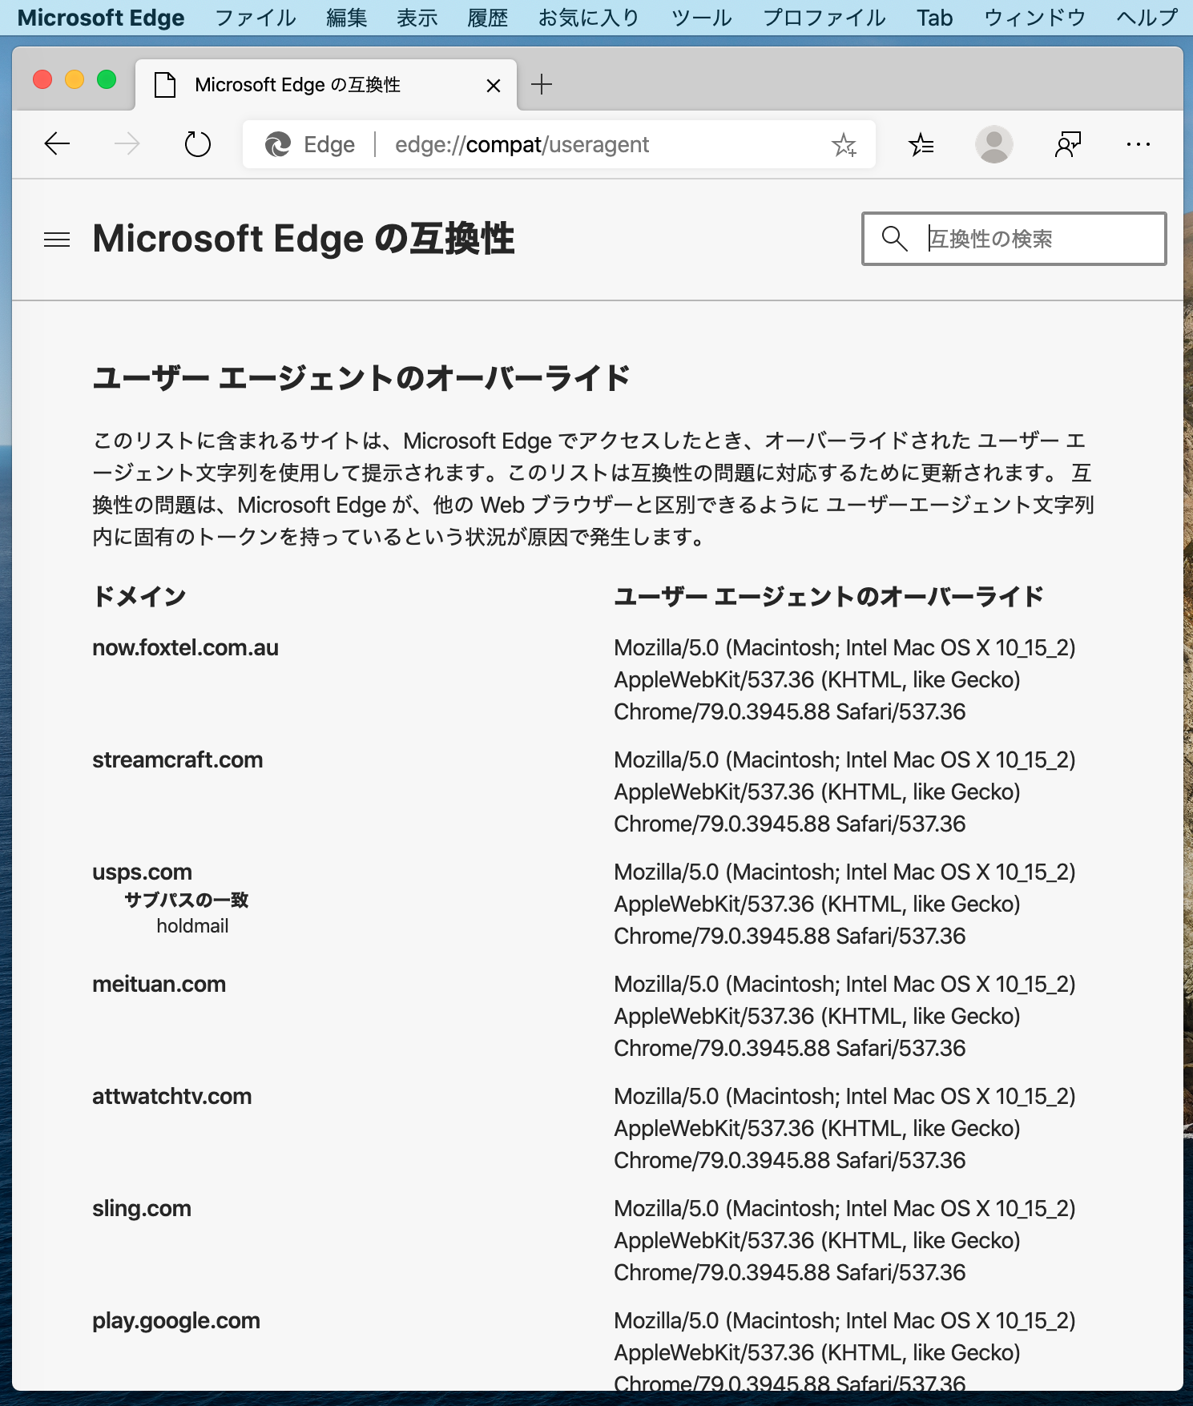1193x1406 pixels.
Task: Open the ヘルプ menu
Action: click(1147, 18)
